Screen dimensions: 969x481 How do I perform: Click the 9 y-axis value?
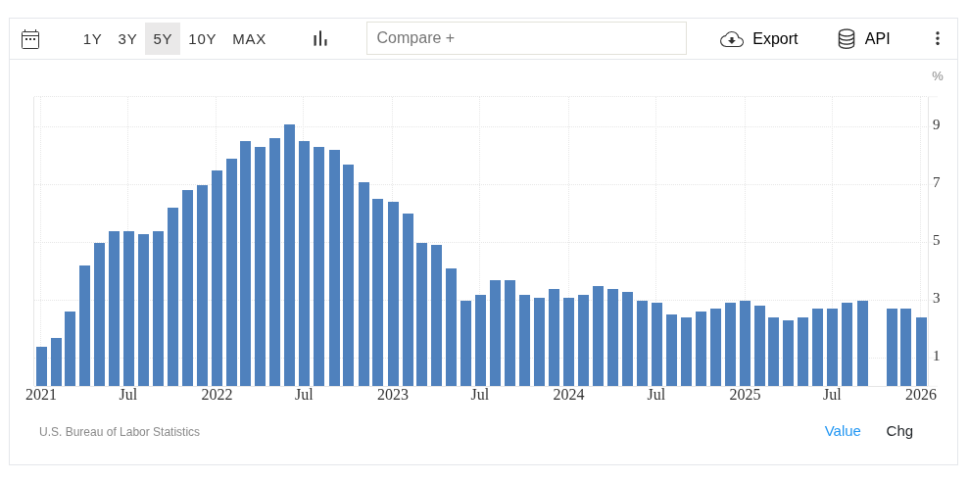coord(937,124)
